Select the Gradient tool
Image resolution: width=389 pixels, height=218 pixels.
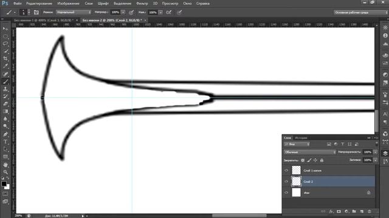coord(5,111)
